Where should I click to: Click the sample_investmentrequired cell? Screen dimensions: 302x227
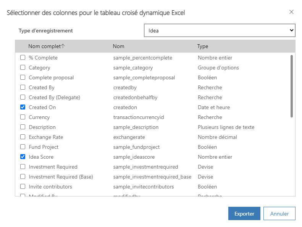coord(145,167)
